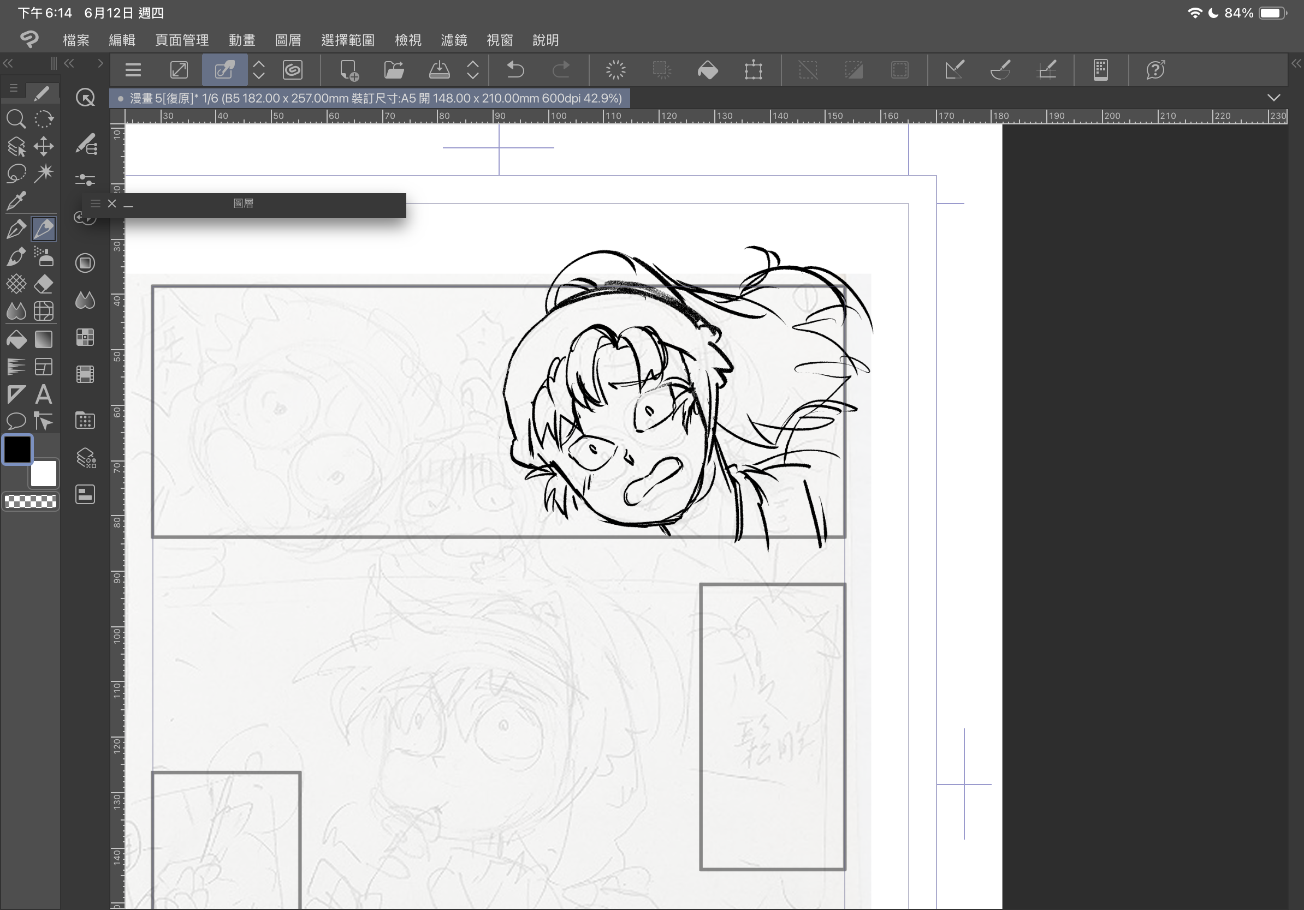Select the Decoration crosshatch tool
The width and height of the screenshot is (1304, 910).
(16, 284)
